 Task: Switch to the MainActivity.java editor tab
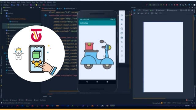point(70,9)
